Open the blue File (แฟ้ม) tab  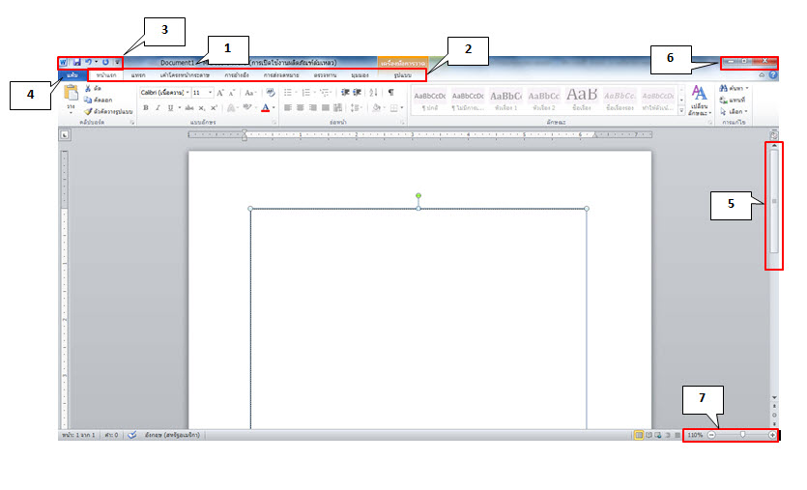pyautogui.click(x=72, y=74)
